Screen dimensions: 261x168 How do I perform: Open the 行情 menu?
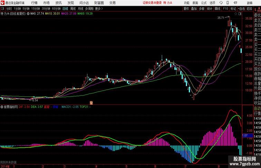click(34, 3)
